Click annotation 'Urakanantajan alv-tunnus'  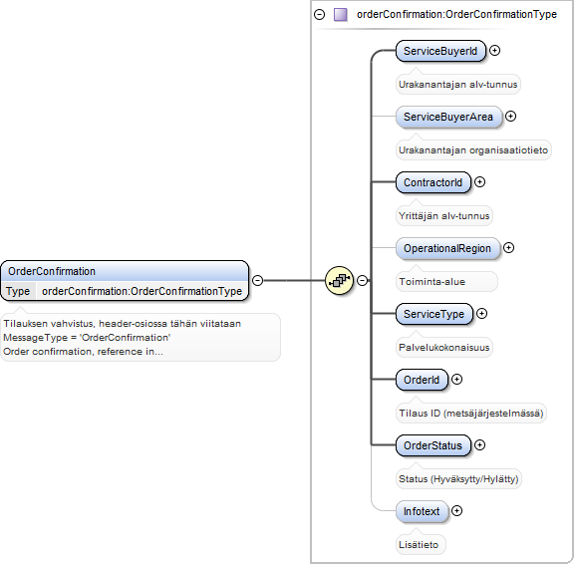tap(457, 85)
